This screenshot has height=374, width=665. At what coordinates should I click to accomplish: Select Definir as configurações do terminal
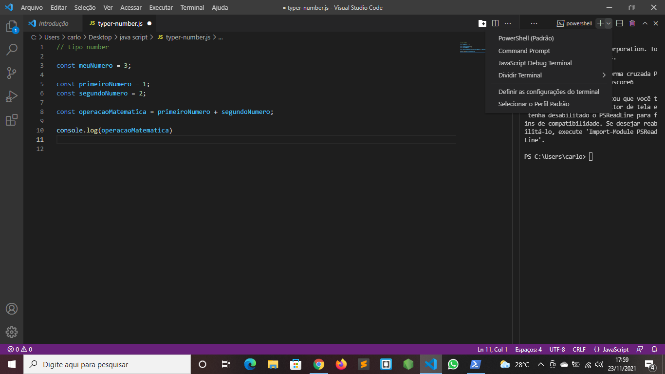[549, 92]
